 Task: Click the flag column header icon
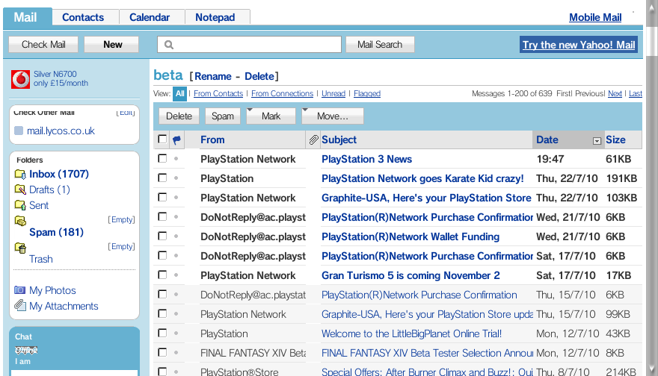point(176,140)
